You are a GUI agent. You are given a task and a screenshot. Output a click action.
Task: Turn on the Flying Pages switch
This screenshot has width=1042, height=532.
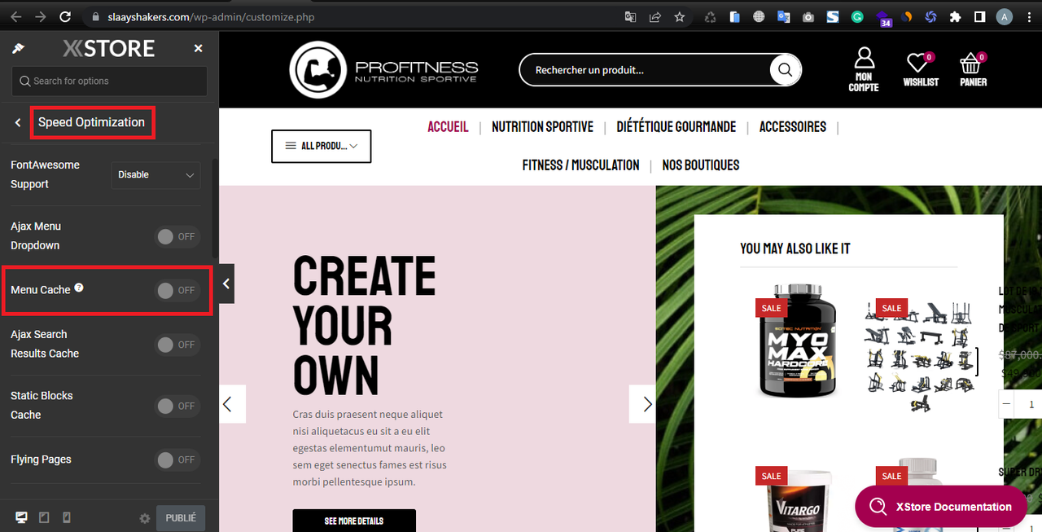(x=177, y=460)
